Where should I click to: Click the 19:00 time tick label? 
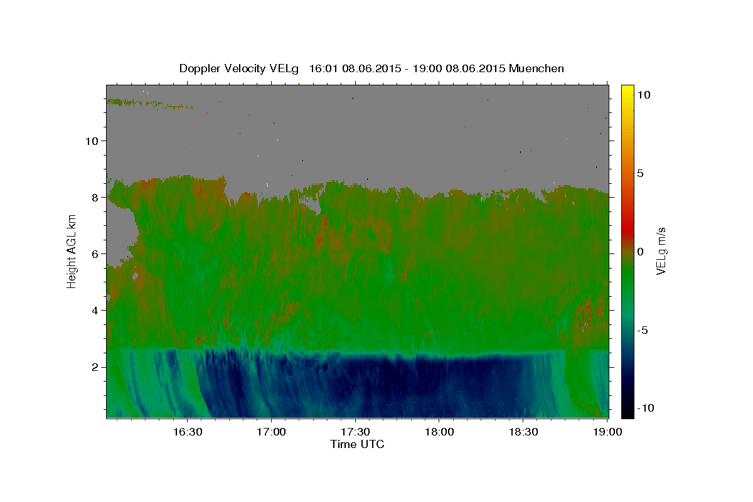click(x=607, y=432)
